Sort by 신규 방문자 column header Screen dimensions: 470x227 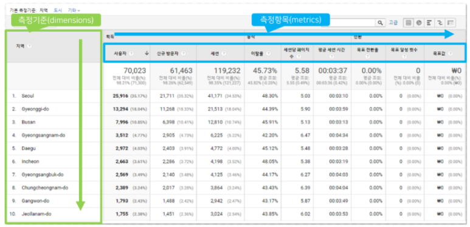168,53
